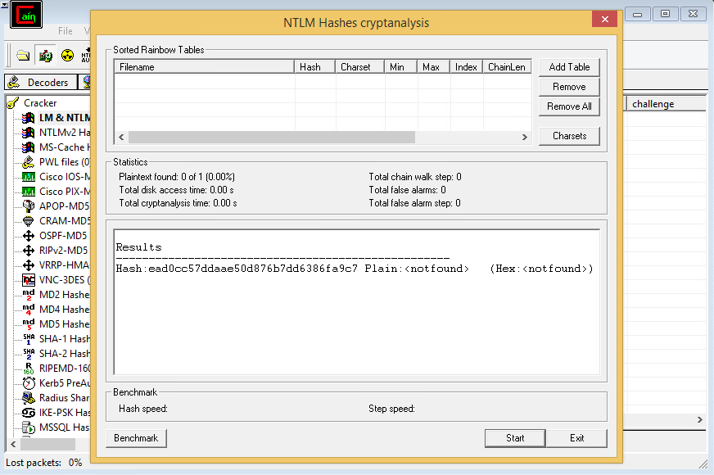This screenshot has height=475, width=714.
Task: Click the Charset column header
Action: tap(359, 67)
